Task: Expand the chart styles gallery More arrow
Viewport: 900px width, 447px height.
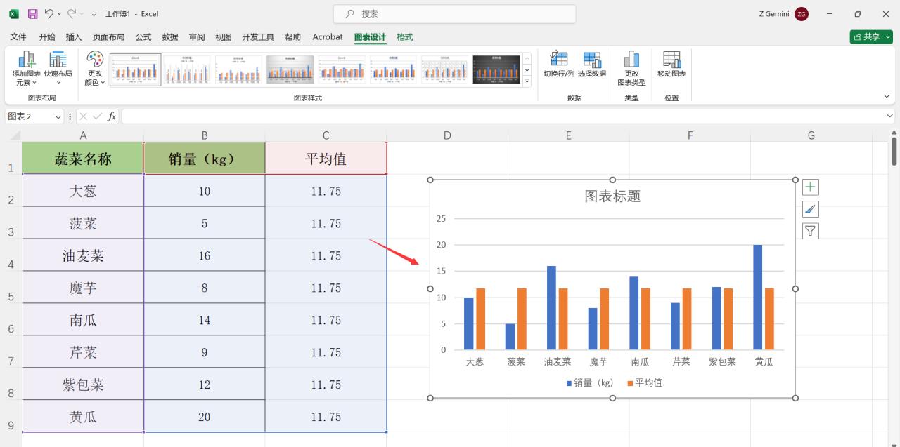Action: coord(527,81)
